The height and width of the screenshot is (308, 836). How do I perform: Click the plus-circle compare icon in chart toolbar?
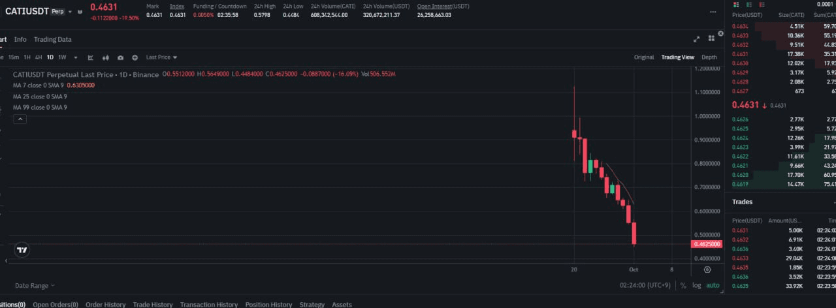135,57
